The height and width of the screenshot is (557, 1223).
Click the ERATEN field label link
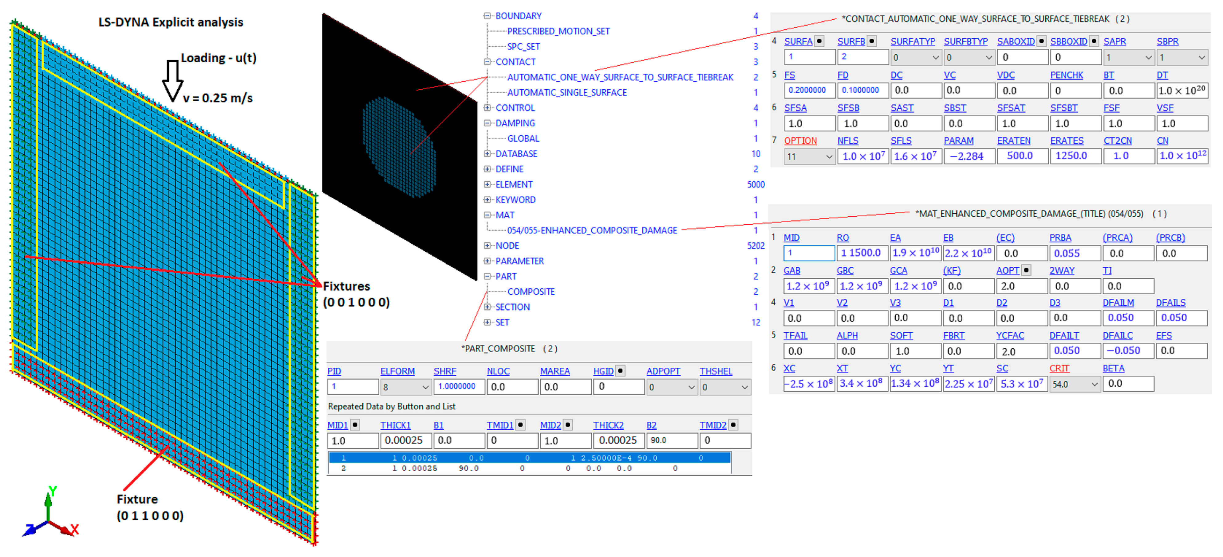[x=1014, y=141]
